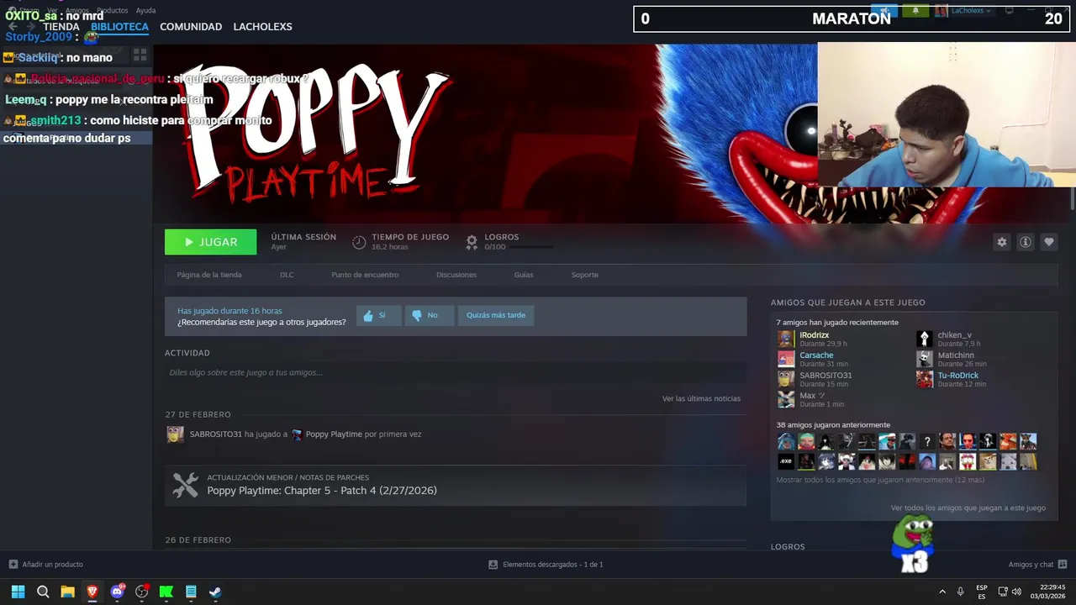Go to Página de la tienda
The height and width of the screenshot is (605, 1076).
click(x=209, y=275)
